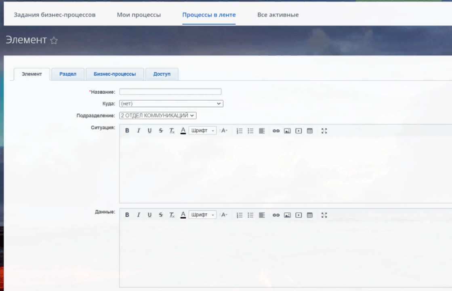Clear formatting in the Ситуация editor
This screenshot has height=291, width=452.
(x=172, y=131)
